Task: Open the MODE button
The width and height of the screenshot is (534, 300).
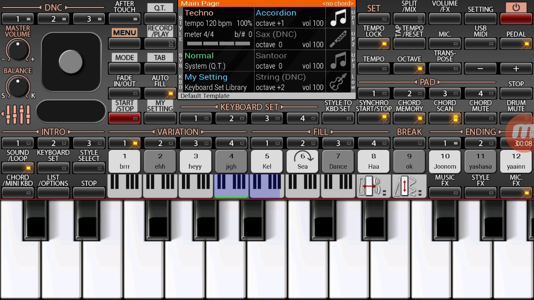Action: 124,68
